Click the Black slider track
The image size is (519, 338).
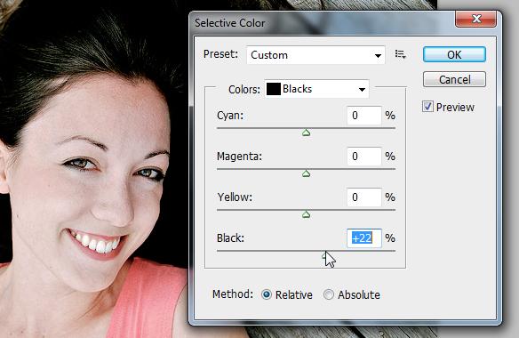[307, 251]
